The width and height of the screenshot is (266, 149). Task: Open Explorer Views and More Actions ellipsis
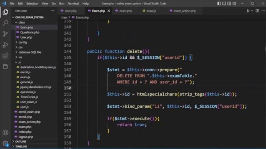point(52,11)
